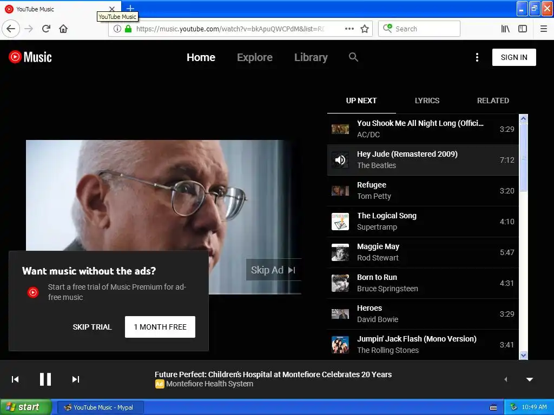
Task: Go back with the browser back arrow
Action: (11, 29)
